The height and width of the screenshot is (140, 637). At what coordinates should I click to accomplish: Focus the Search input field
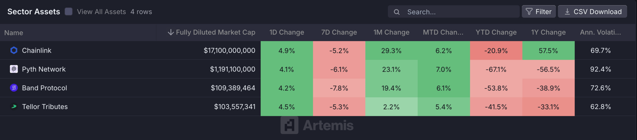(x=454, y=12)
